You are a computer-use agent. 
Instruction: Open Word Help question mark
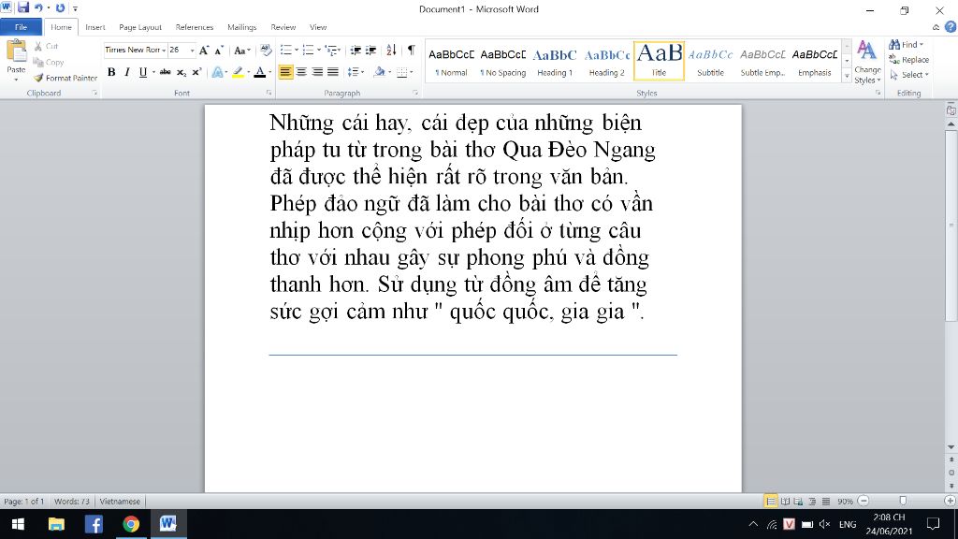tap(951, 27)
